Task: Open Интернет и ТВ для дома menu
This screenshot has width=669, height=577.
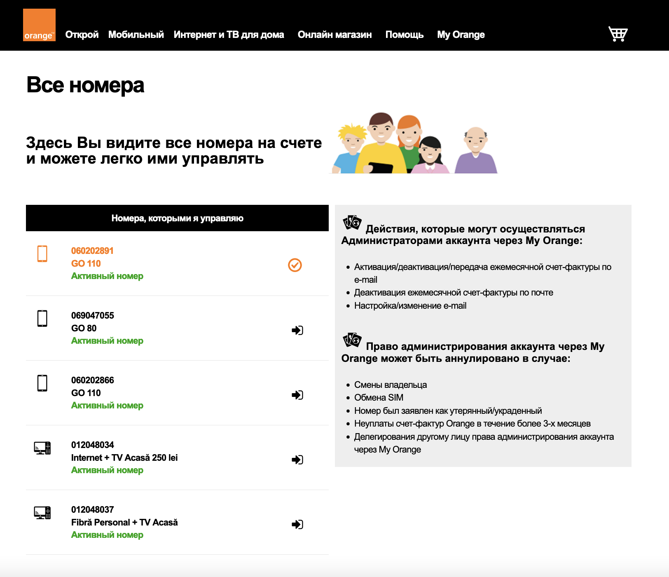Action: click(x=229, y=35)
